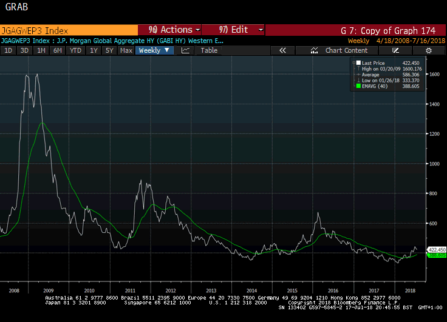The height and width of the screenshot is (322, 447).
Task: Open the Weekly periodicity dropdown
Action: [x=154, y=50]
